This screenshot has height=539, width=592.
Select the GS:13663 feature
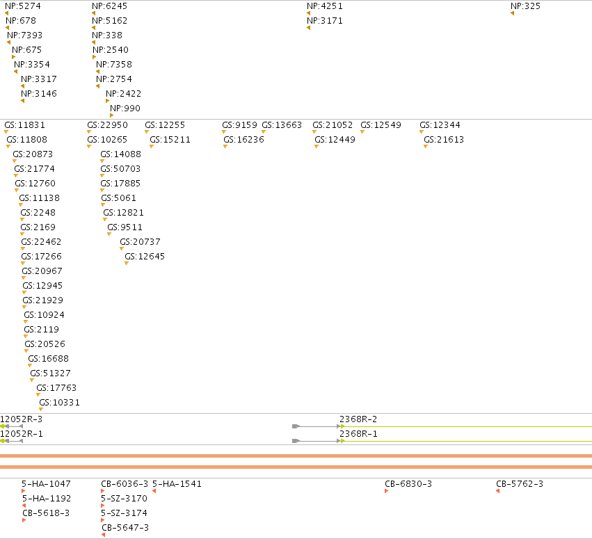coord(282,125)
